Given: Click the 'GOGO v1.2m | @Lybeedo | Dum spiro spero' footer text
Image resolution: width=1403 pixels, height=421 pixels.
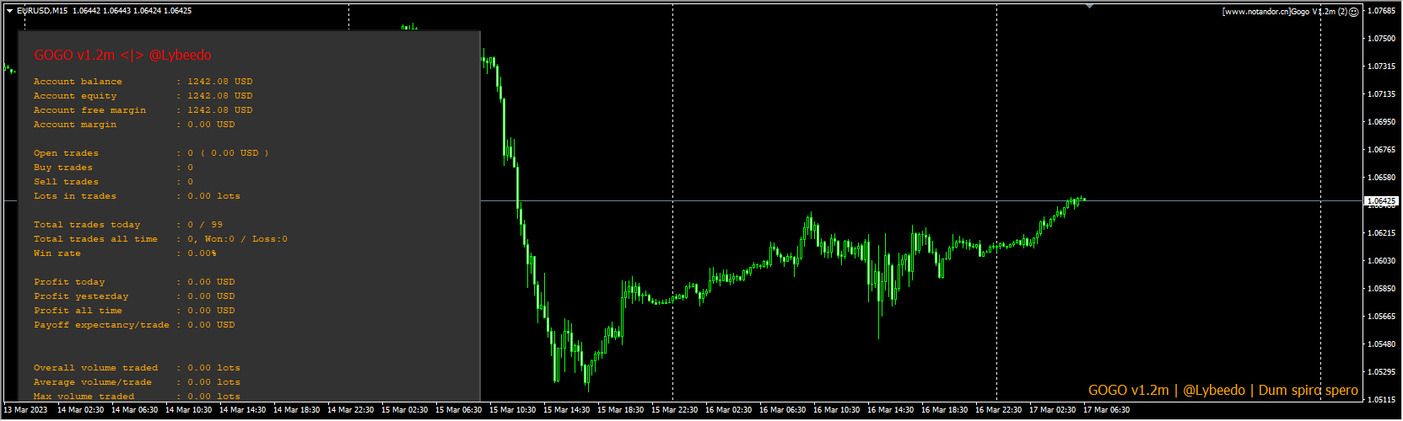Looking at the screenshot, I should [1223, 390].
